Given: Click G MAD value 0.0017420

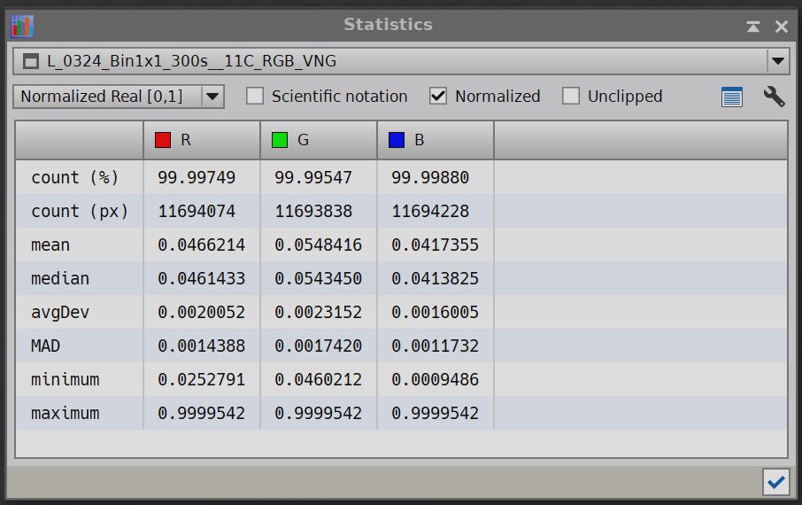Looking at the screenshot, I should click(318, 346).
